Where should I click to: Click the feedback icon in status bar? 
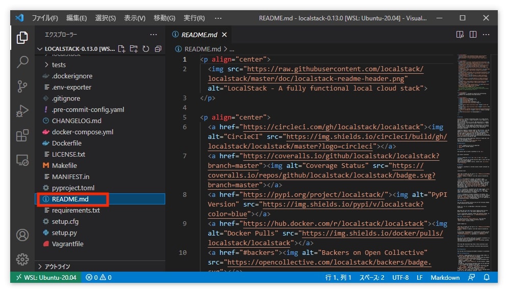pos(471,277)
